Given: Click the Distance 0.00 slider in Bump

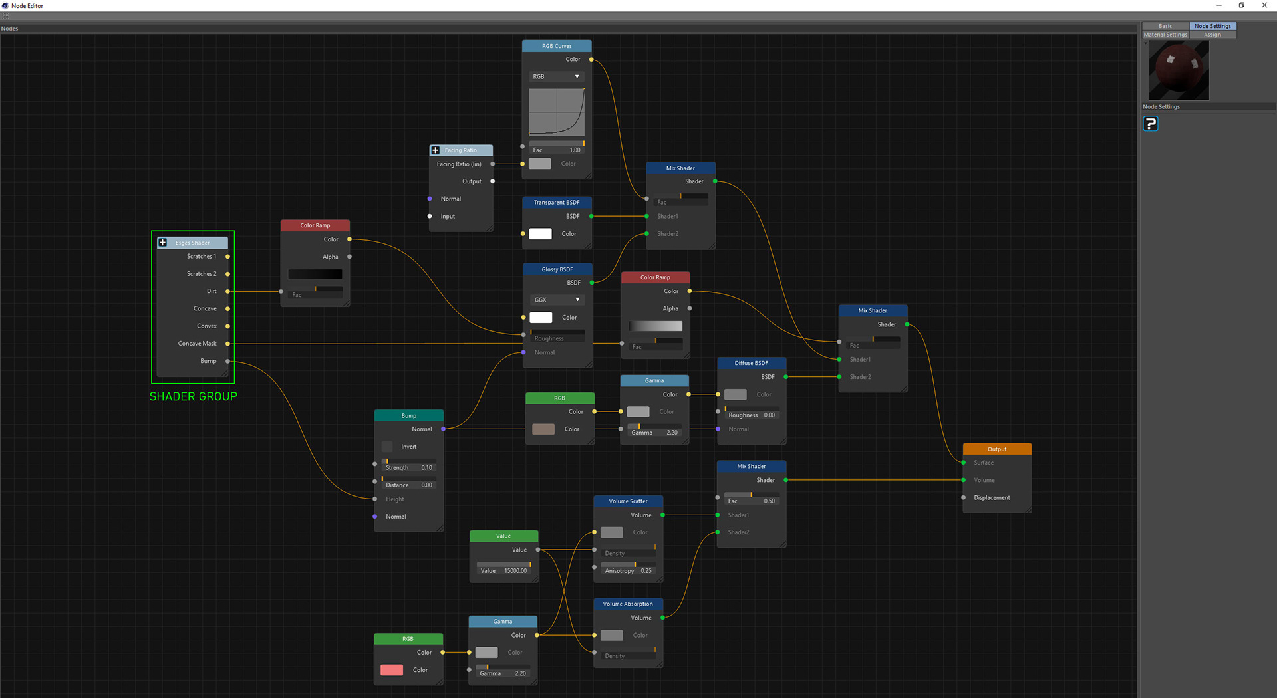Looking at the screenshot, I should click(x=409, y=483).
